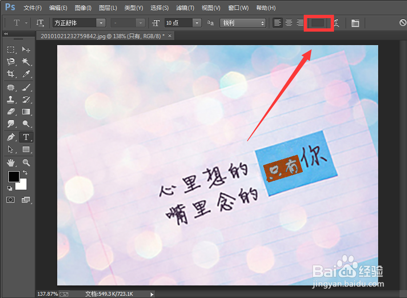Click the font family text field
407x298 pixels.
tap(74, 23)
